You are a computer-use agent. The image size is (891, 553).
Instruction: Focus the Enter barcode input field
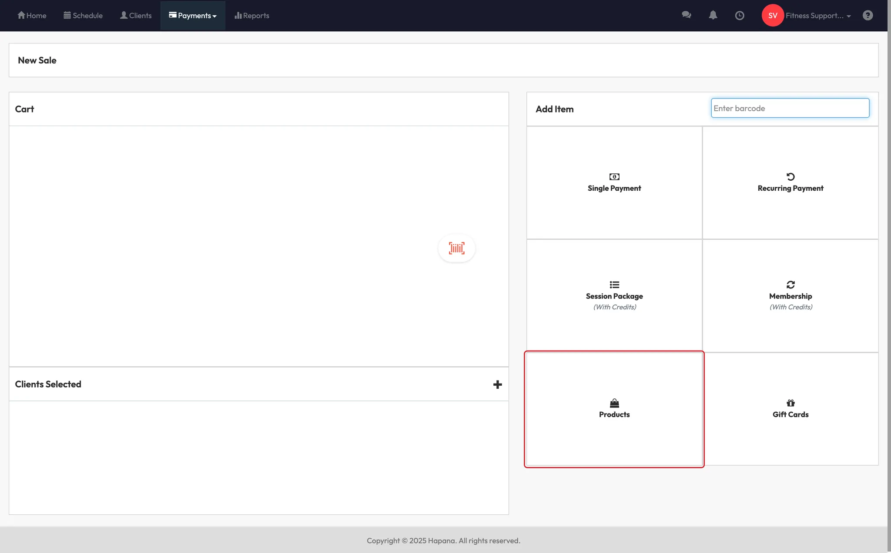coord(790,108)
